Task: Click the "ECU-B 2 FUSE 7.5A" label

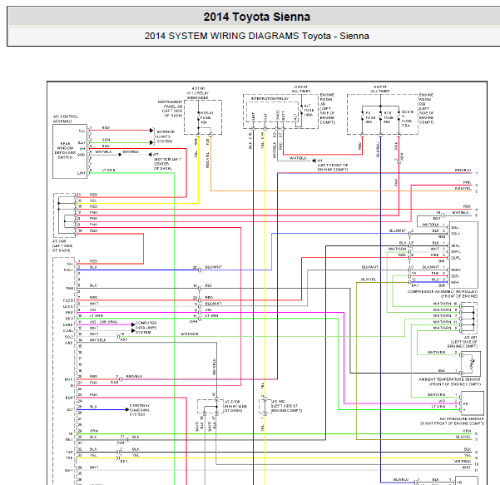Action: point(407,119)
